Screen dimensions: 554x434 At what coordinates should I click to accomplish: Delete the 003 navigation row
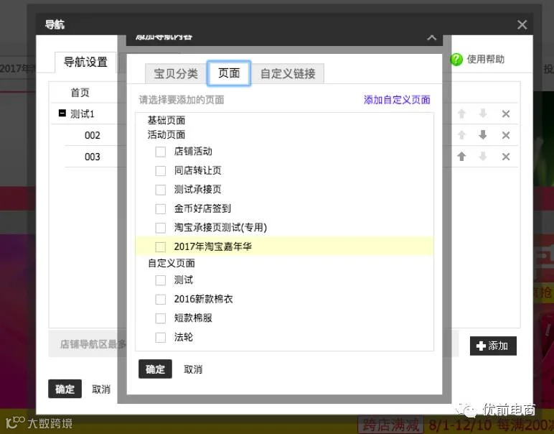coord(506,157)
